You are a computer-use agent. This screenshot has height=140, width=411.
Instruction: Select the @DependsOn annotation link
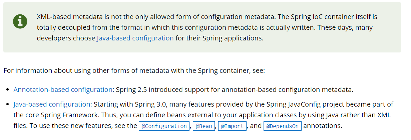coord(282,126)
